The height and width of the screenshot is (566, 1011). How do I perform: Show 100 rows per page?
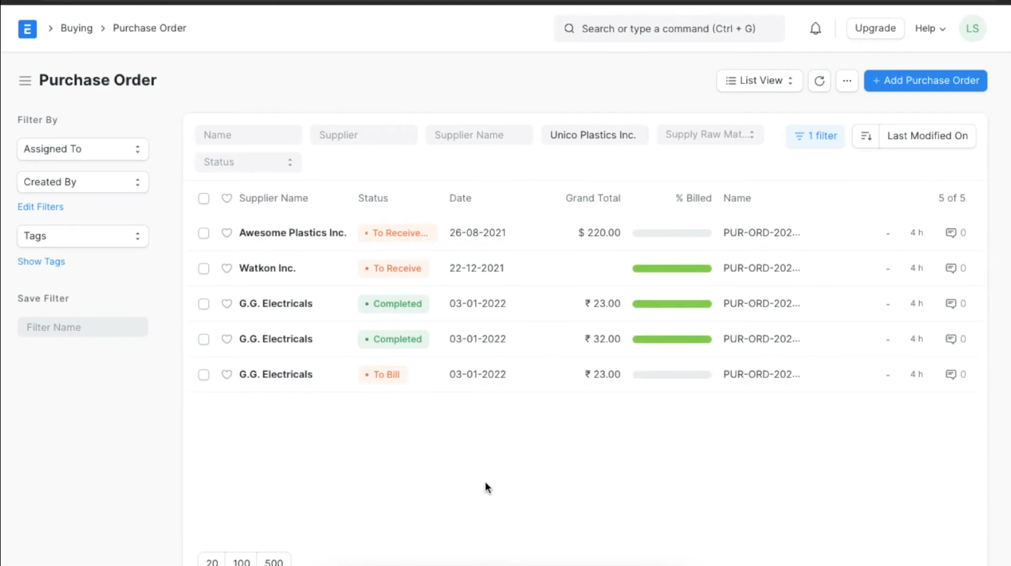point(241,561)
